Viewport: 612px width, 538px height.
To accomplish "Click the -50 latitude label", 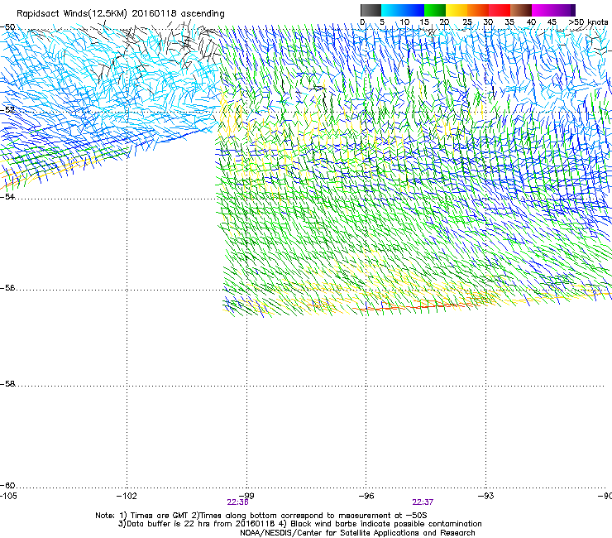I will [7, 27].
